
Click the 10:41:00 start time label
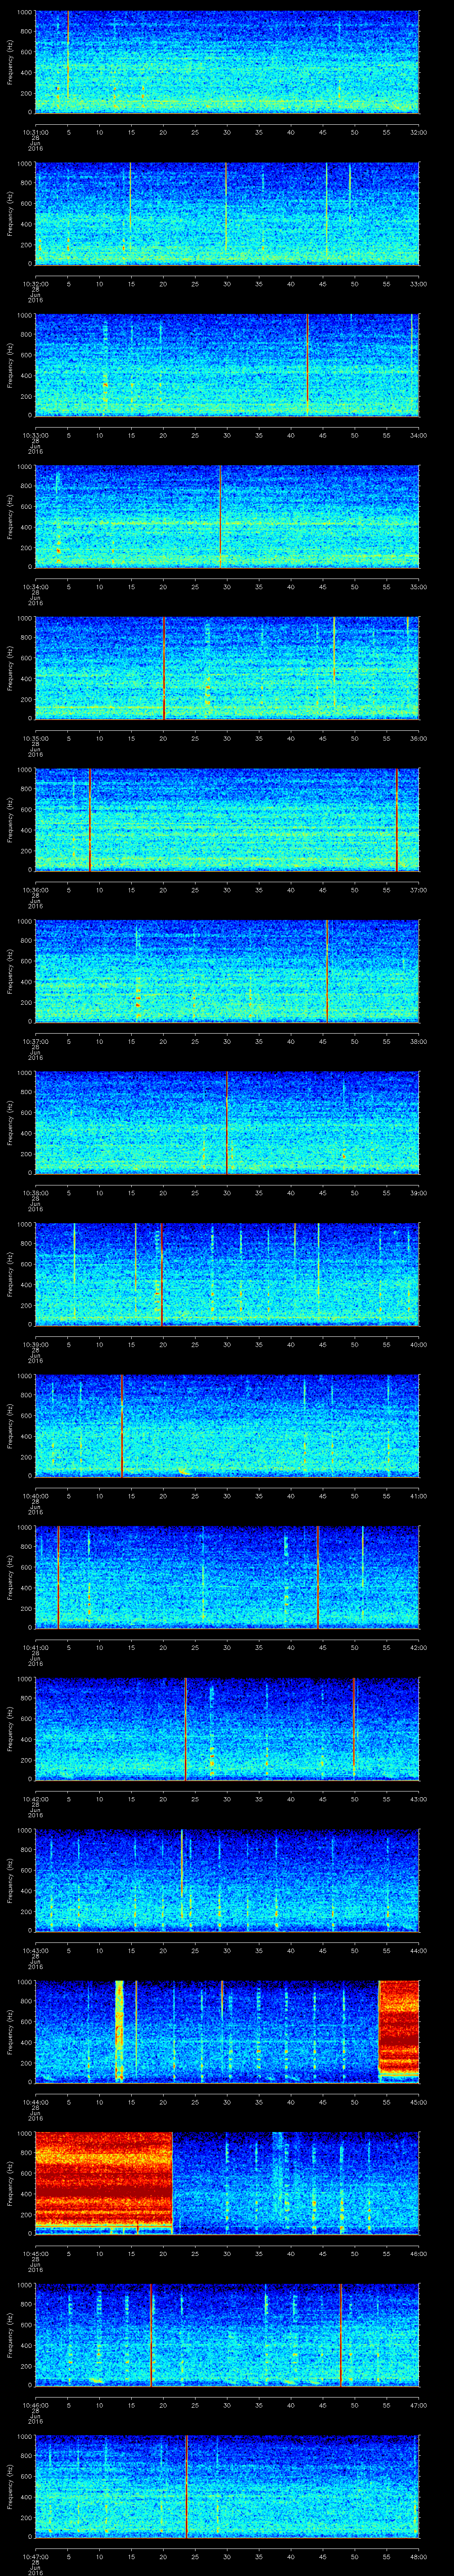pos(35,1647)
